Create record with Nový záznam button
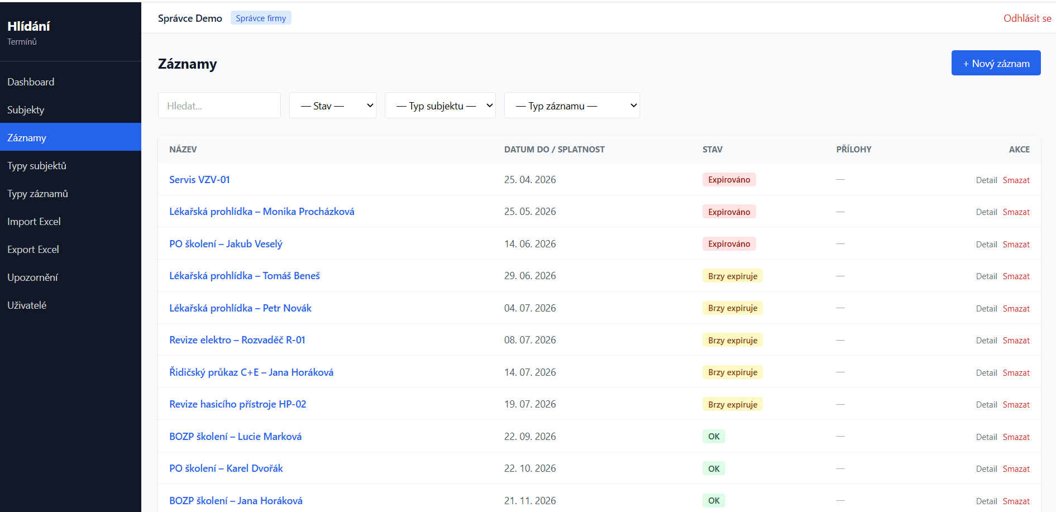 coord(996,63)
